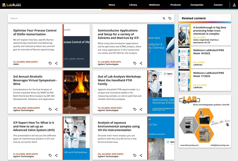Click date 'Mo, 15.5.2023, 21:30 (CEST)'
Viewport: 238px width, 161px height.
coord(110,154)
